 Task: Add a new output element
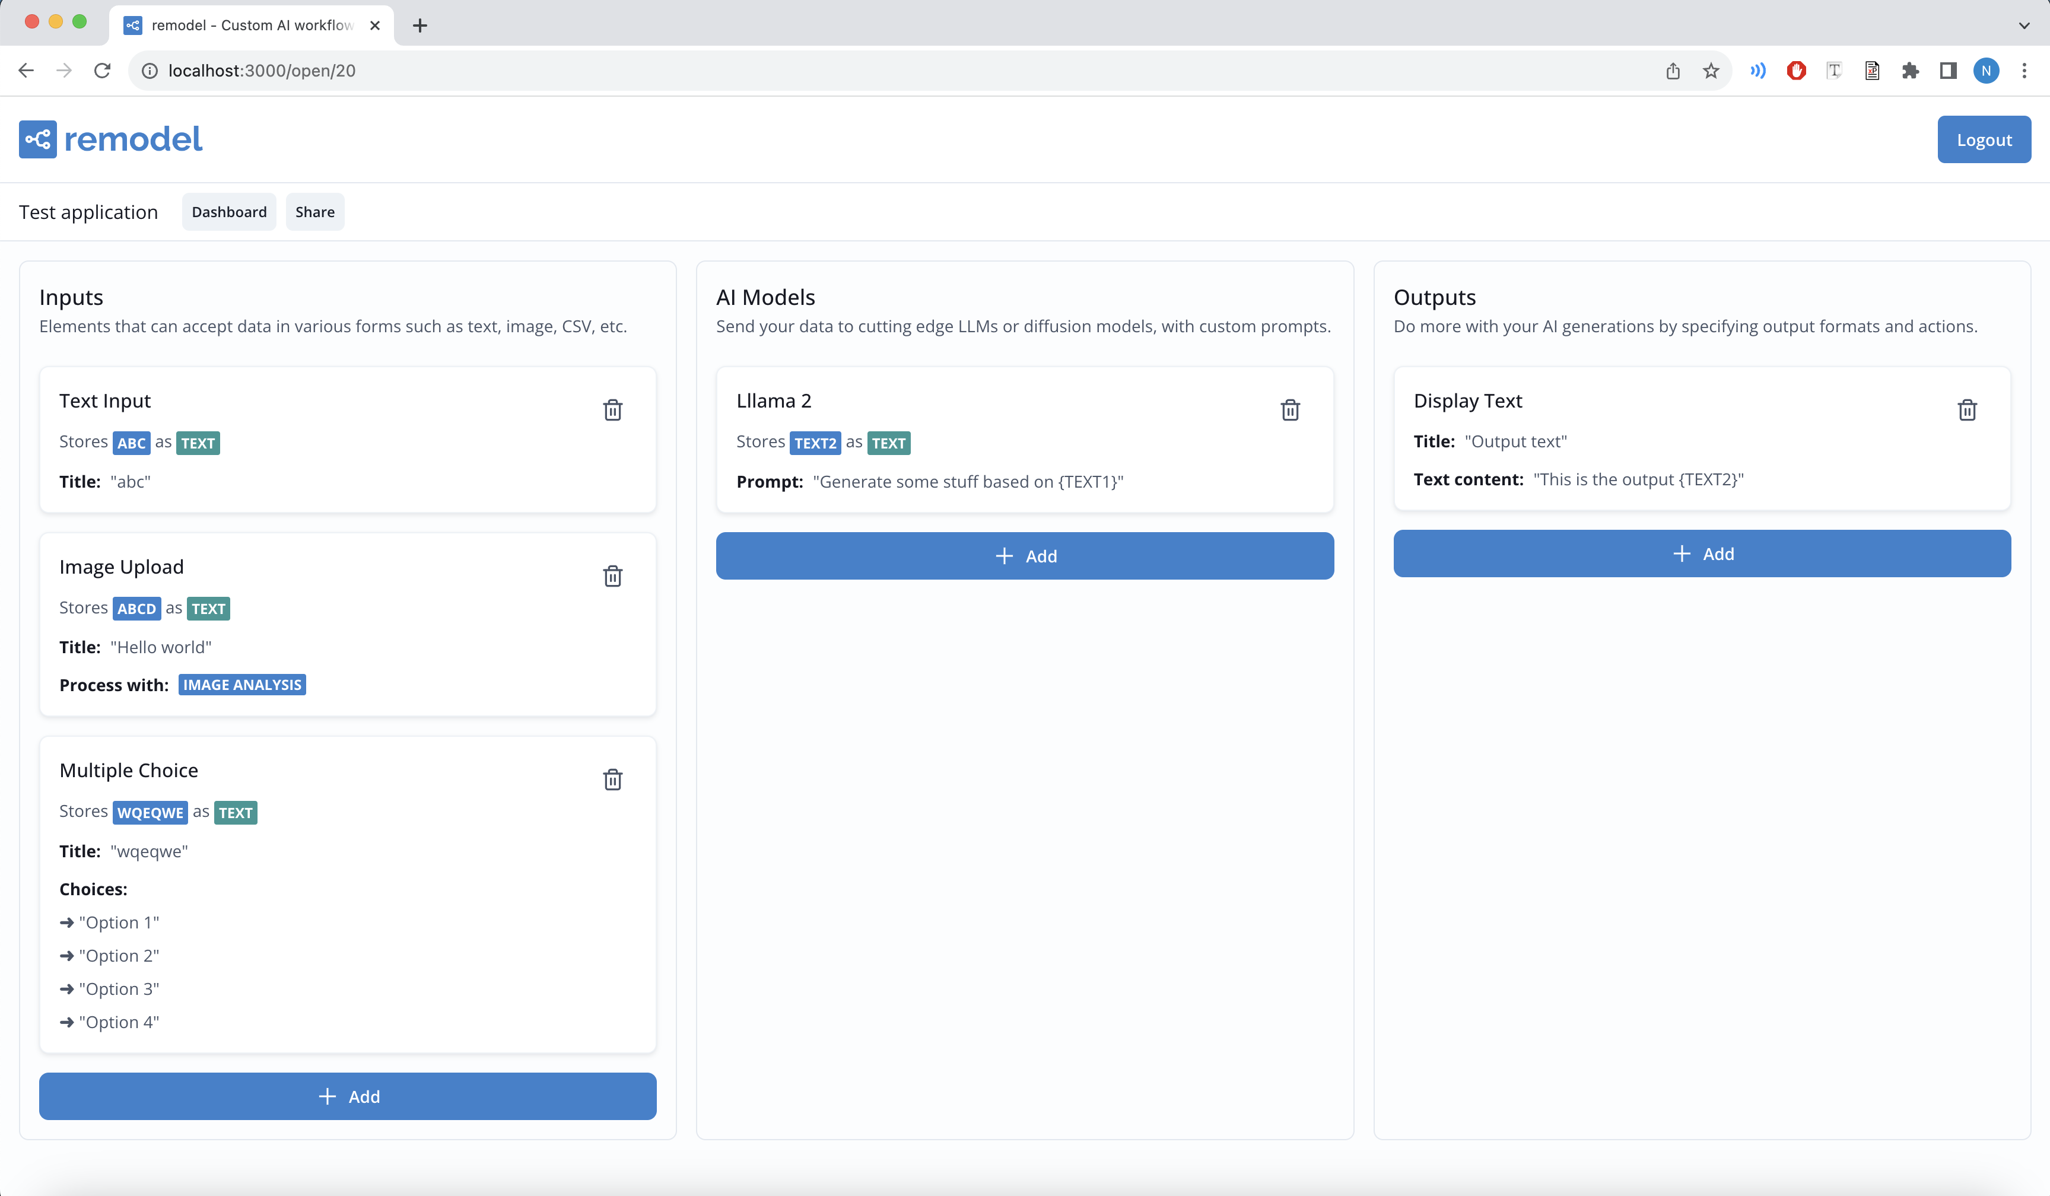(1702, 554)
